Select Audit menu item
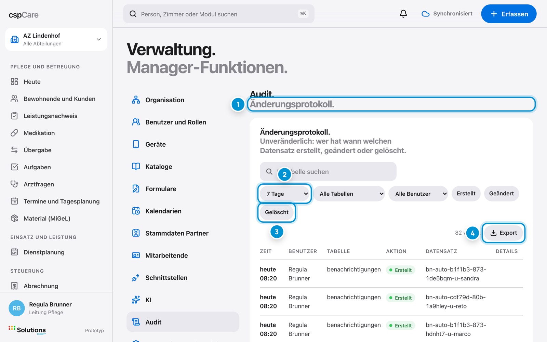 click(x=183, y=322)
